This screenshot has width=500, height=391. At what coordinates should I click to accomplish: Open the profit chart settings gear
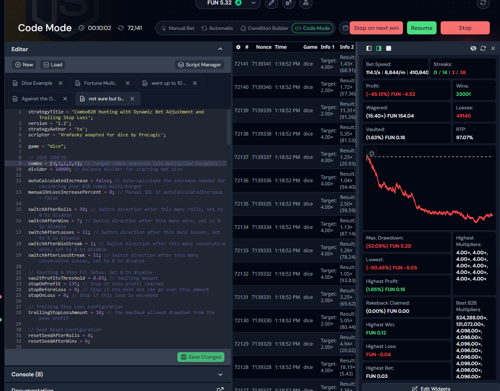[371, 154]
